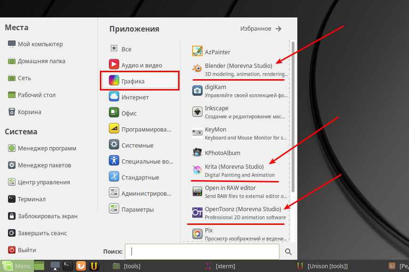This screenshot has width=409, height=272.
Task: Open Терминал from the System list
Action: point(26,199)
